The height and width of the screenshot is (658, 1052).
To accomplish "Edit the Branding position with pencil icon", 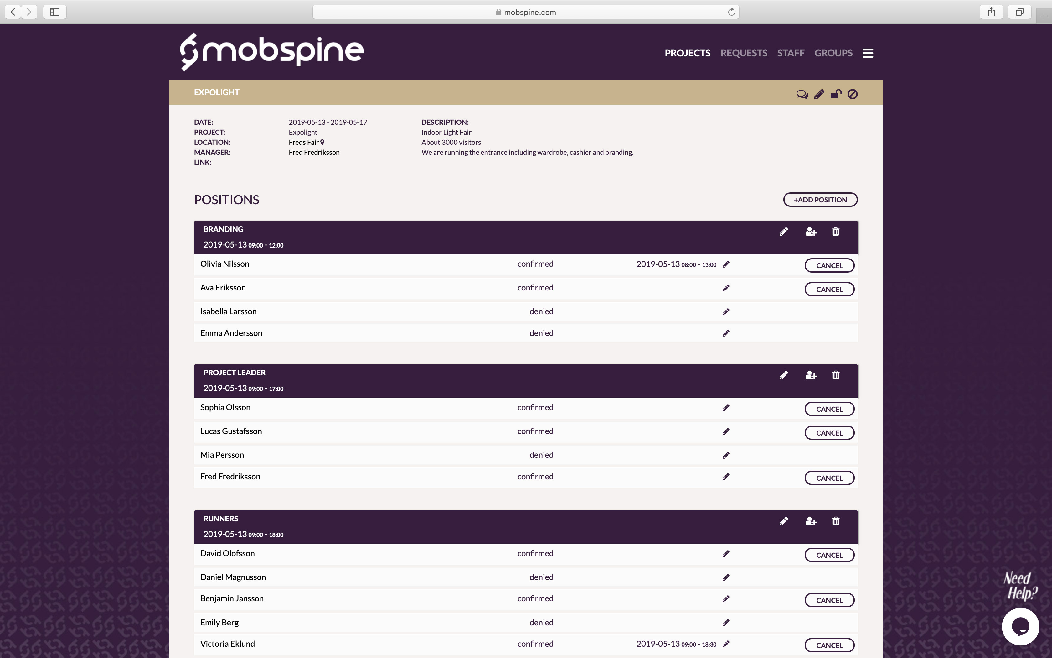I will [x=784, y=232].
